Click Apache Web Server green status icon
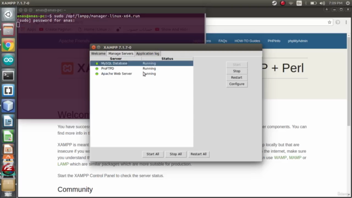The width and height of the screenshot is (352, 198). coord(97,74)
